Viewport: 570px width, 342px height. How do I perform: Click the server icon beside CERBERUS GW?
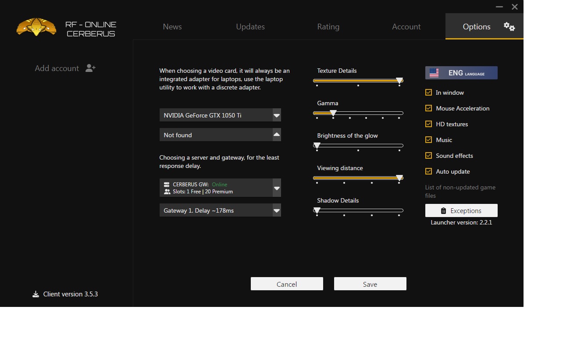[167, 185]
